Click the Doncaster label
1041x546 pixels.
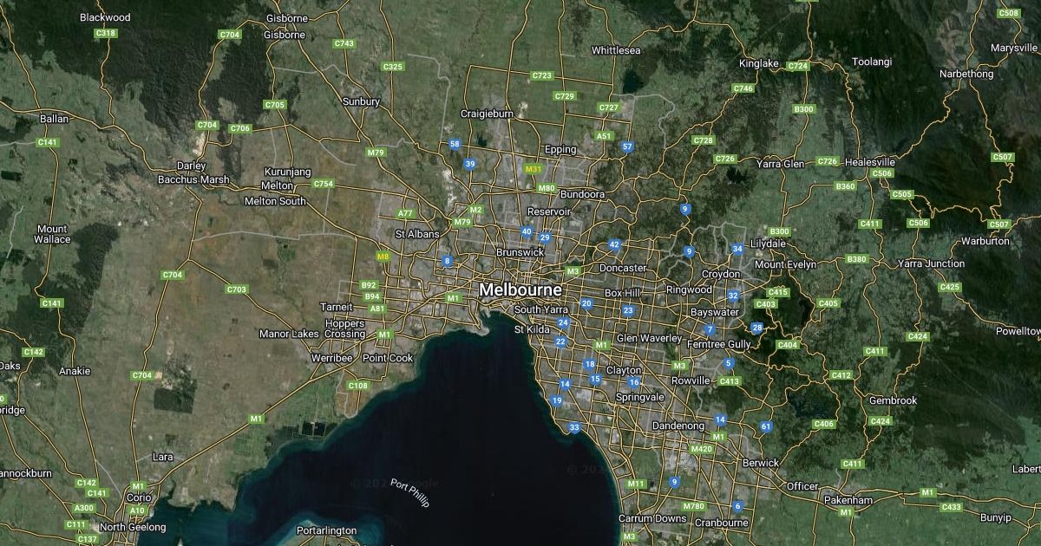pos(623,268)
